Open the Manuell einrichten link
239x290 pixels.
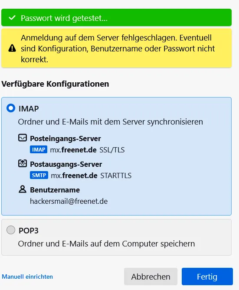pos(27,277)
